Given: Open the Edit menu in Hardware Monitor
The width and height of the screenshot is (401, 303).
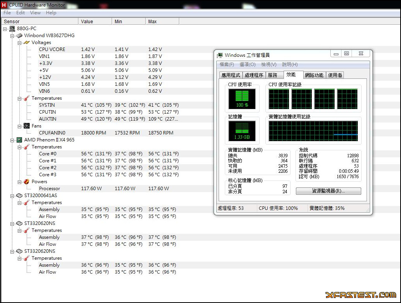Looking at the screenshot, I should 20,13.
